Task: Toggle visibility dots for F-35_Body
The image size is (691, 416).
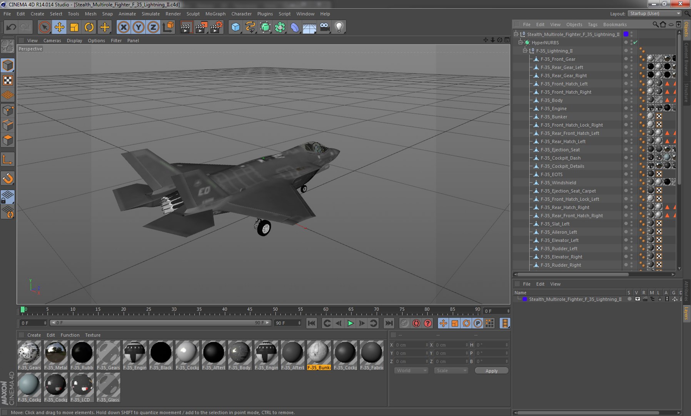Action: coord(631,100)
